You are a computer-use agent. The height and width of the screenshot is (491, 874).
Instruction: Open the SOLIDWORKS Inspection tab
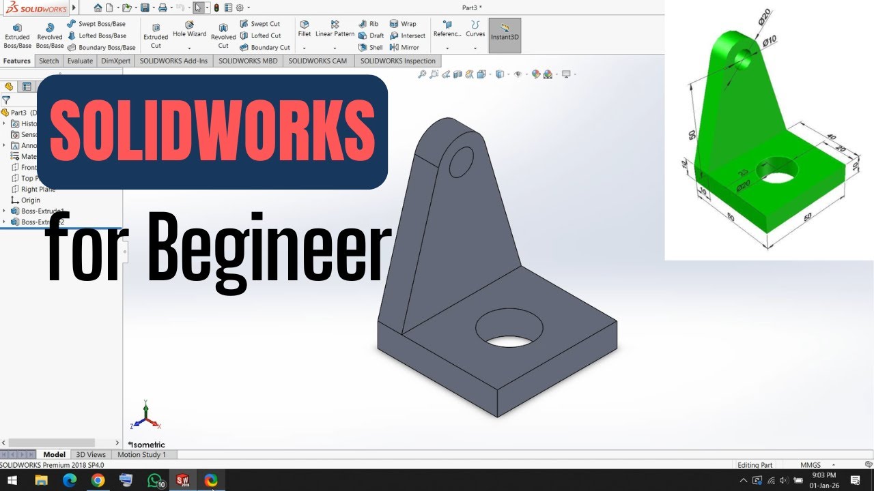tap(397, 61)
